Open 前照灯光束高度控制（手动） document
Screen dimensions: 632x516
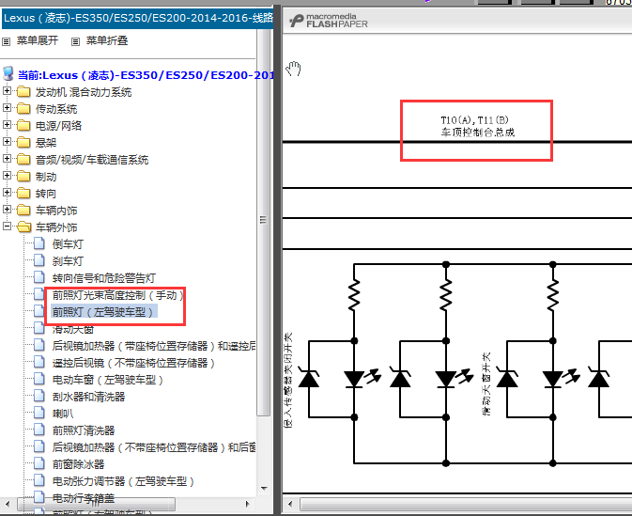coord(118,296)
